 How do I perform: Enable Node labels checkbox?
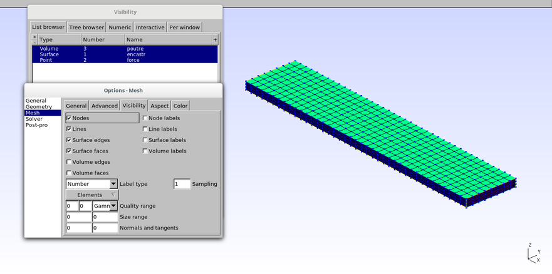click(x=145, y=118)
